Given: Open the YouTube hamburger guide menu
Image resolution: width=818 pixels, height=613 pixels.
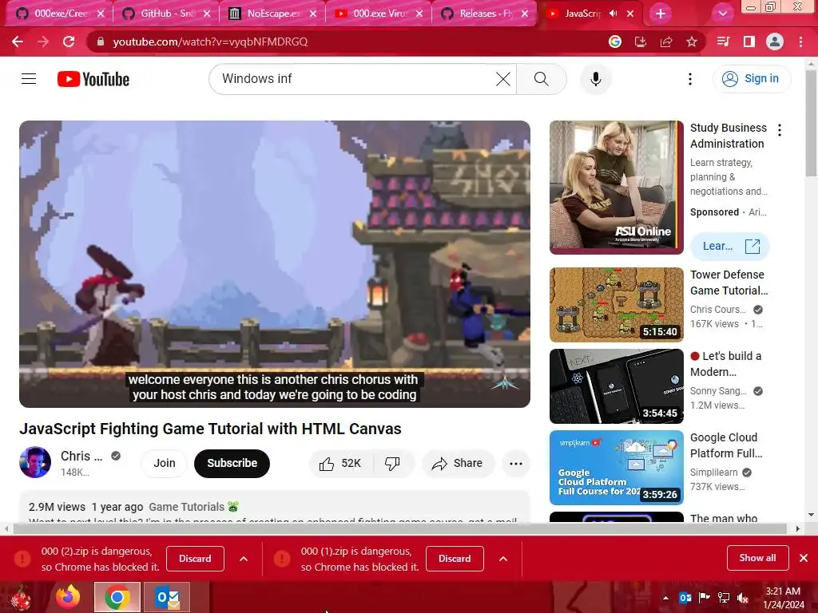Looking at the screenshot, I should point(29,79).
